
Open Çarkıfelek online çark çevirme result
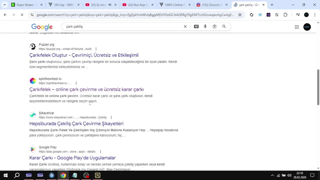point(86,89)
